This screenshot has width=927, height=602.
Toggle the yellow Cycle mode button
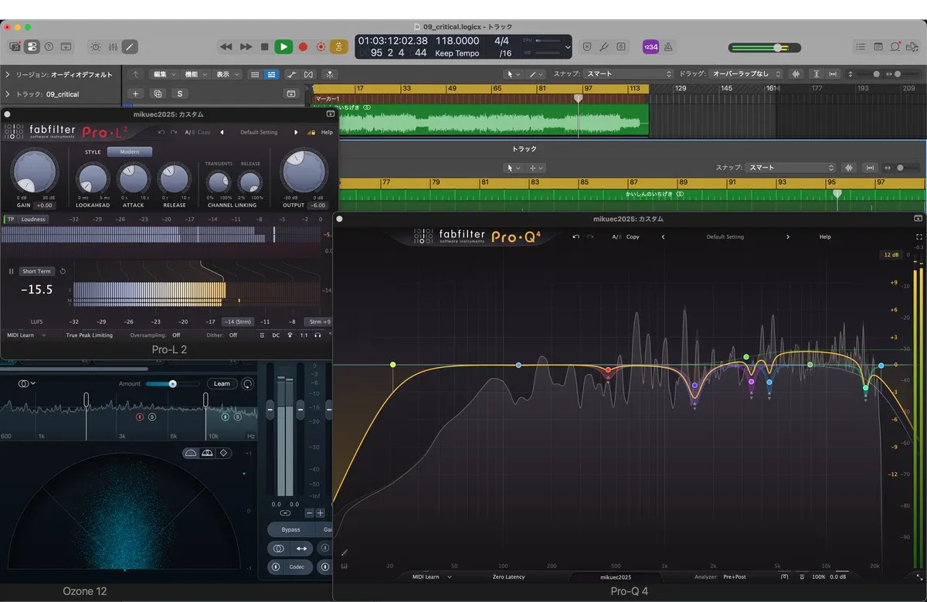(x=339, y=47)
